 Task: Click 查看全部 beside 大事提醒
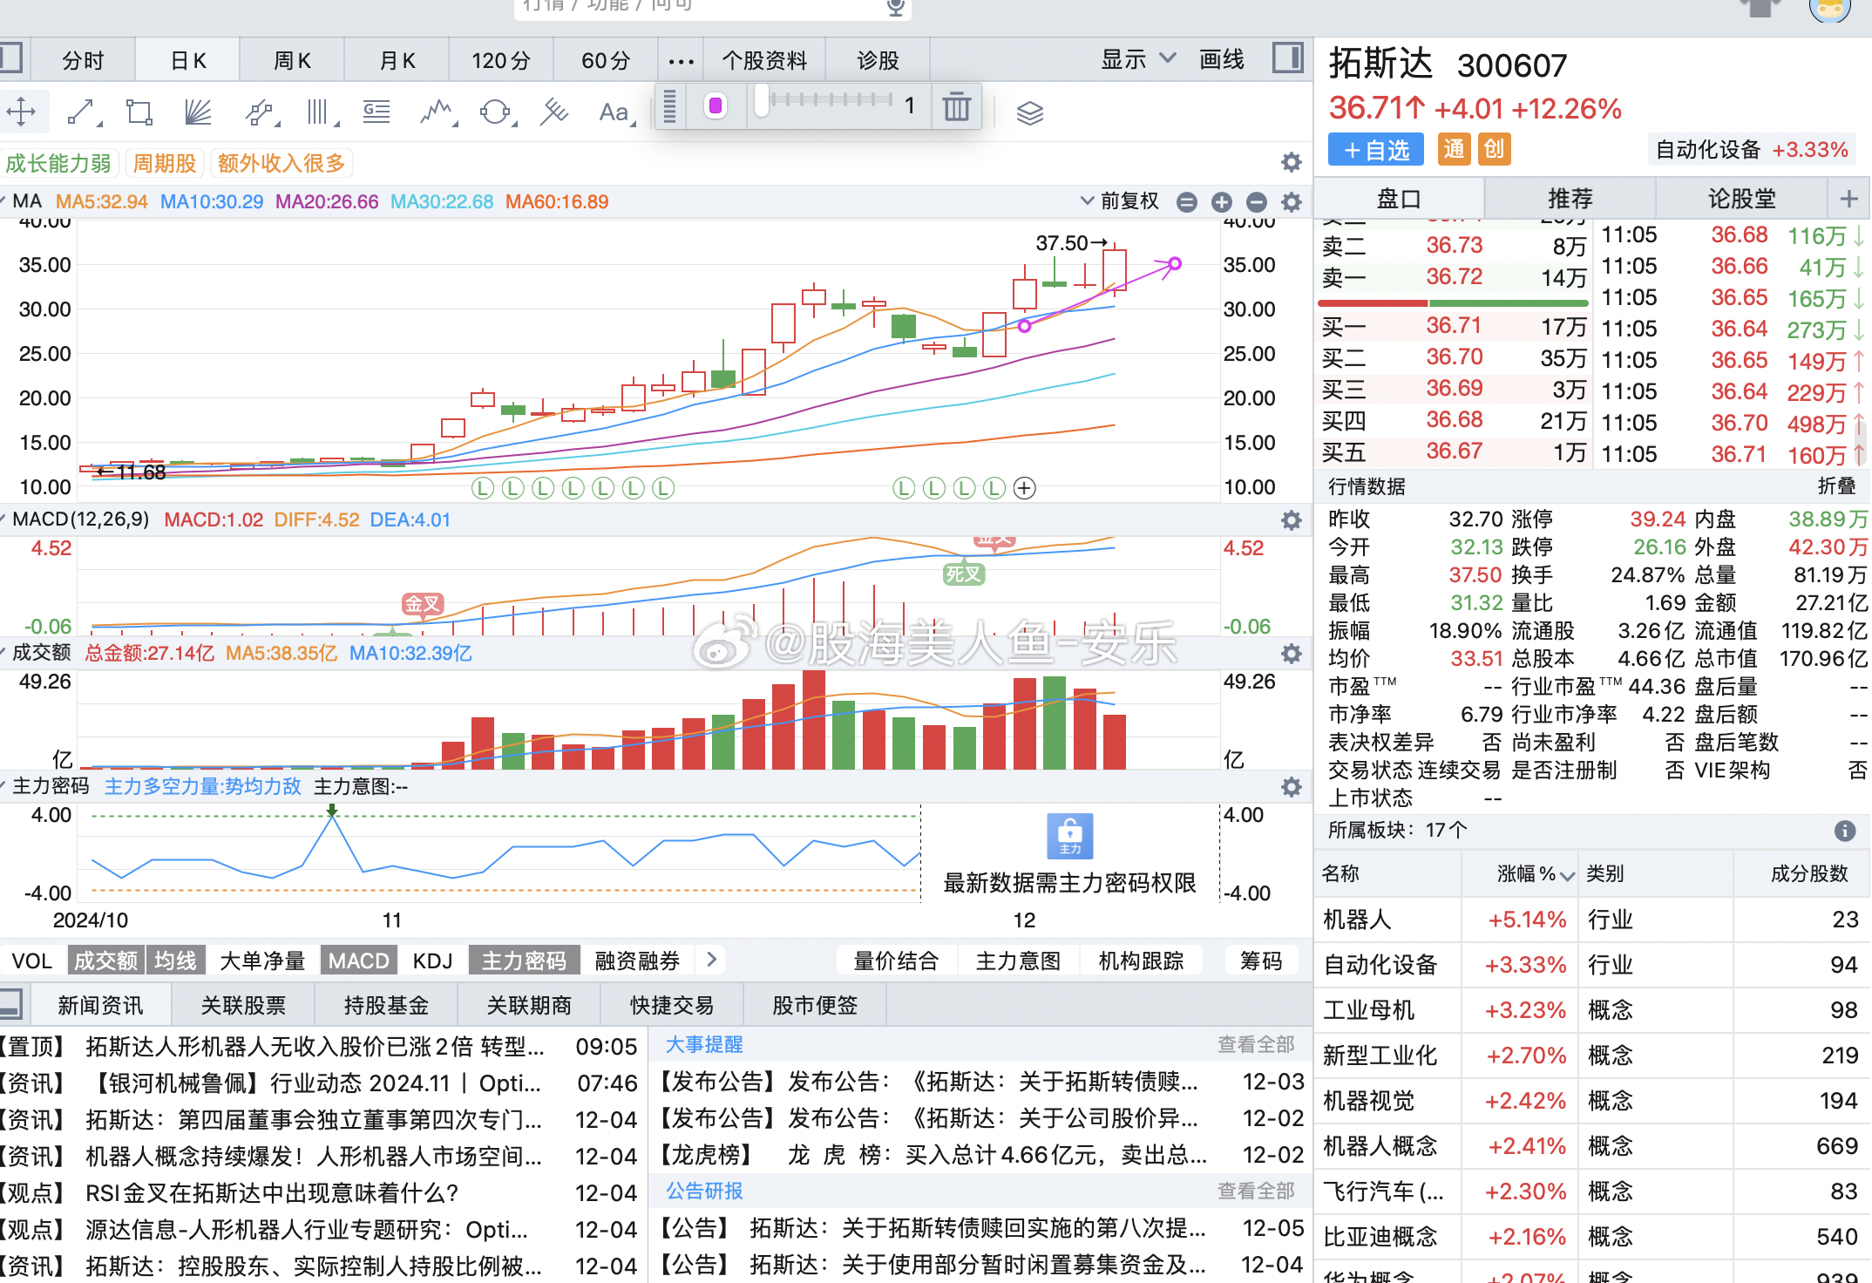(1256, 1044)
